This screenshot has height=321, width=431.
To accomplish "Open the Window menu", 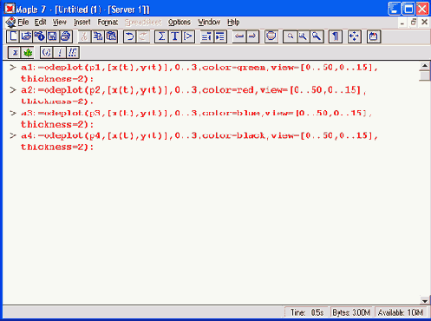I will click(x=209, y=23).
